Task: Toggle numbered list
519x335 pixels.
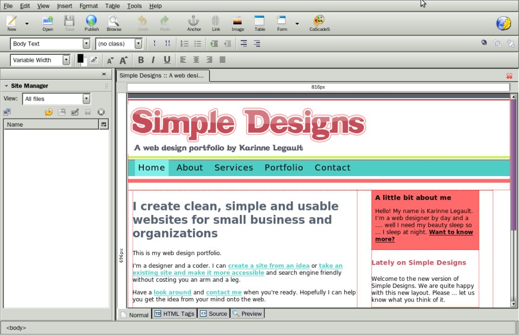Action: pos(184,44)
